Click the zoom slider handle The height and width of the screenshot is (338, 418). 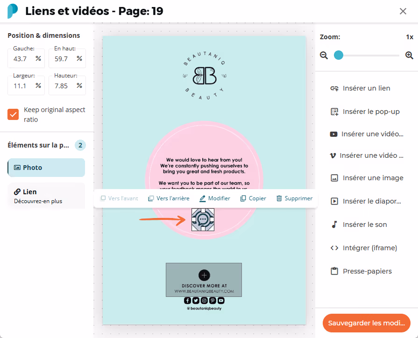click(x=339, y=55)
